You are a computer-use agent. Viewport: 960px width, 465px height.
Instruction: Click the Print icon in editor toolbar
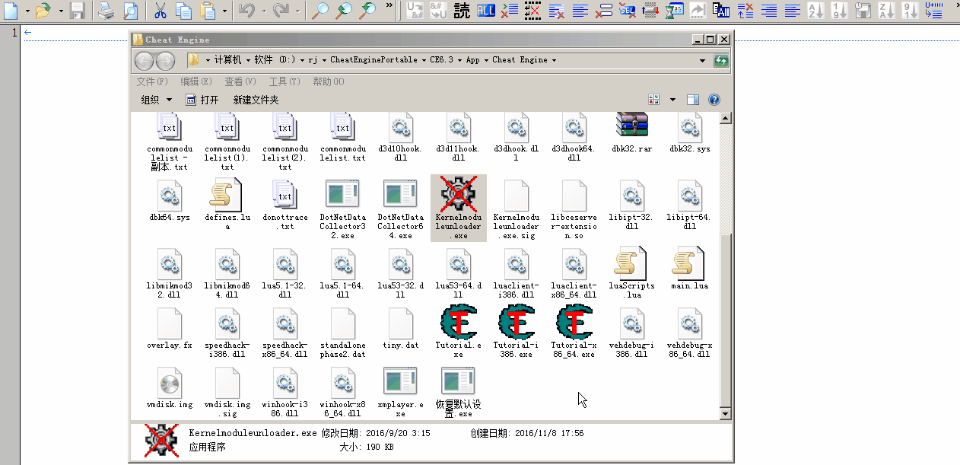tap(106, 11)
